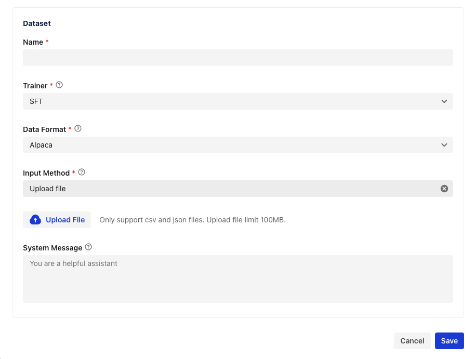Click the cloud upload icon
The height and width of the screenshot is (359, 475).
pos(35,220)
